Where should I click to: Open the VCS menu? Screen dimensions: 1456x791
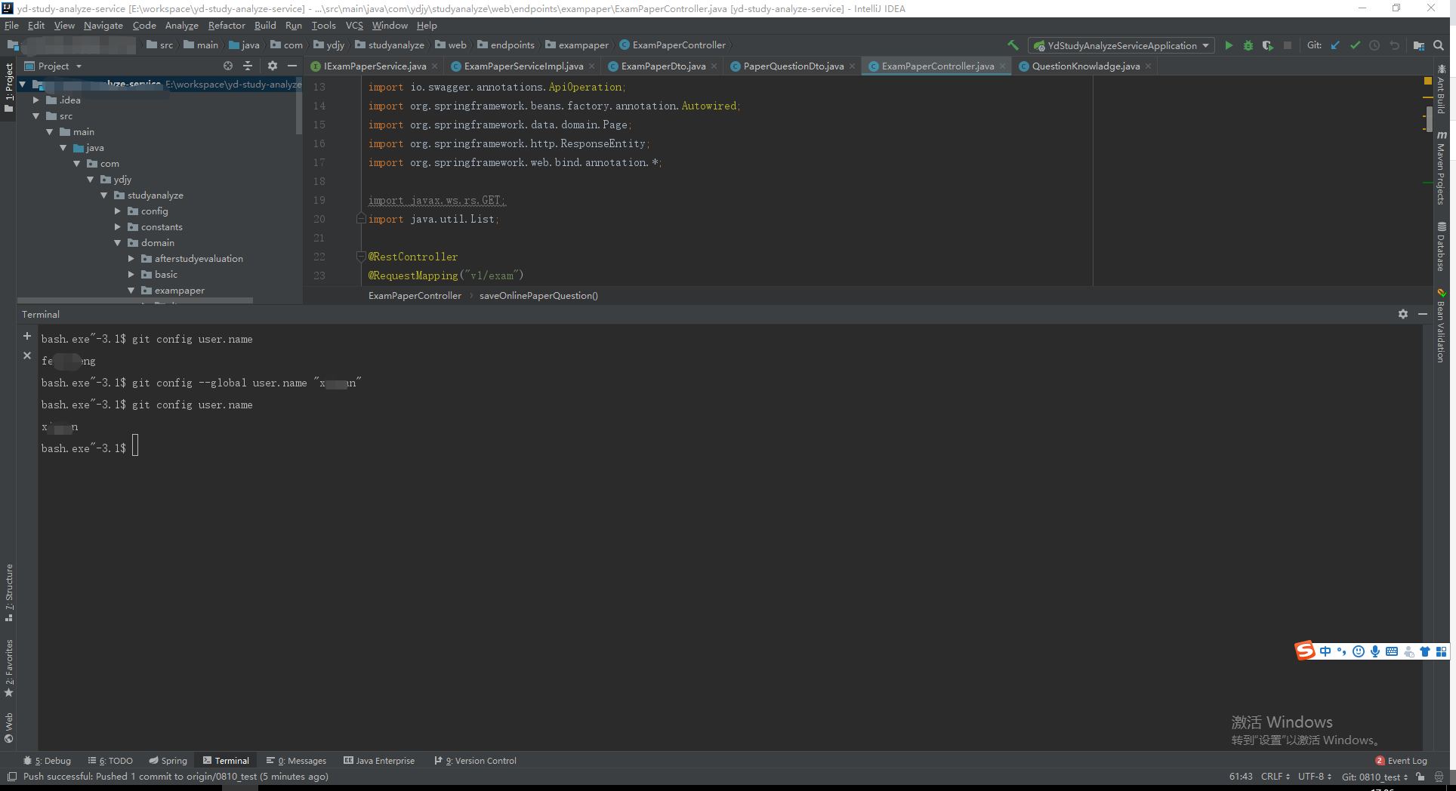coord(354,26)
